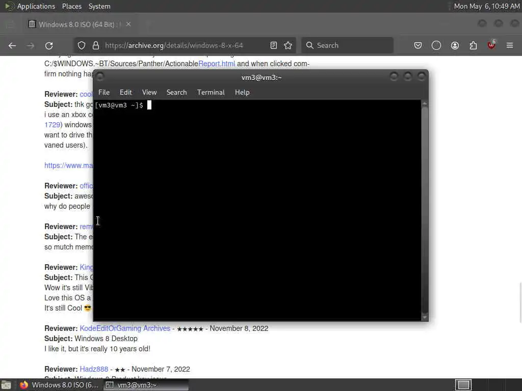Click round icon next to Pocket
522x391 pixels.
click(436, 45)
